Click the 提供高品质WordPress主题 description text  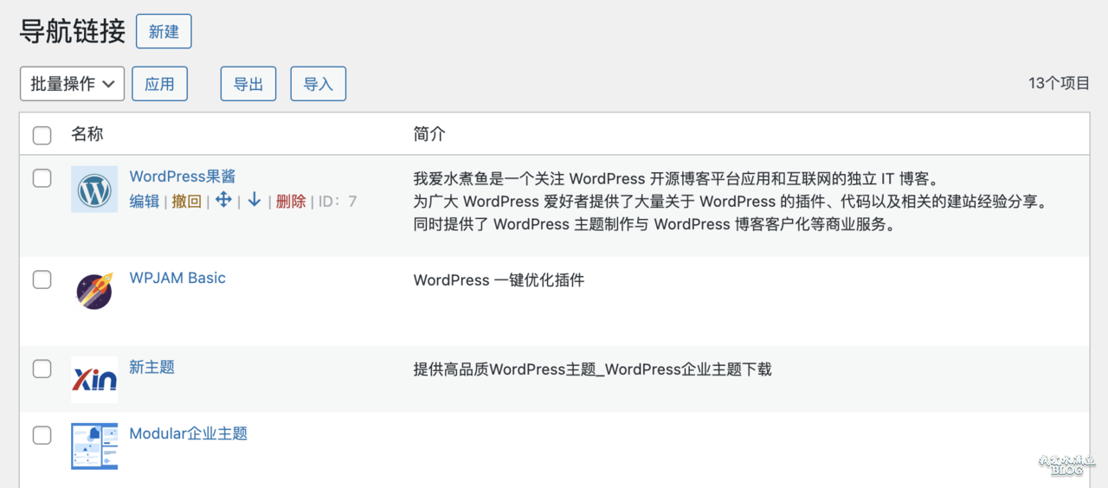click(x=592, y=369)
